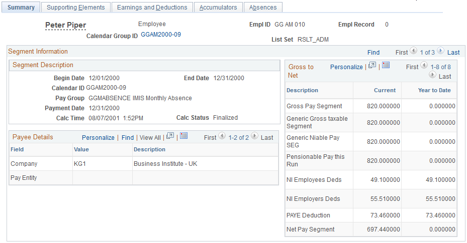Screen dimensions: 467x243
Task: Click Personalize link in Payee Details
Action: pos(98,138)
